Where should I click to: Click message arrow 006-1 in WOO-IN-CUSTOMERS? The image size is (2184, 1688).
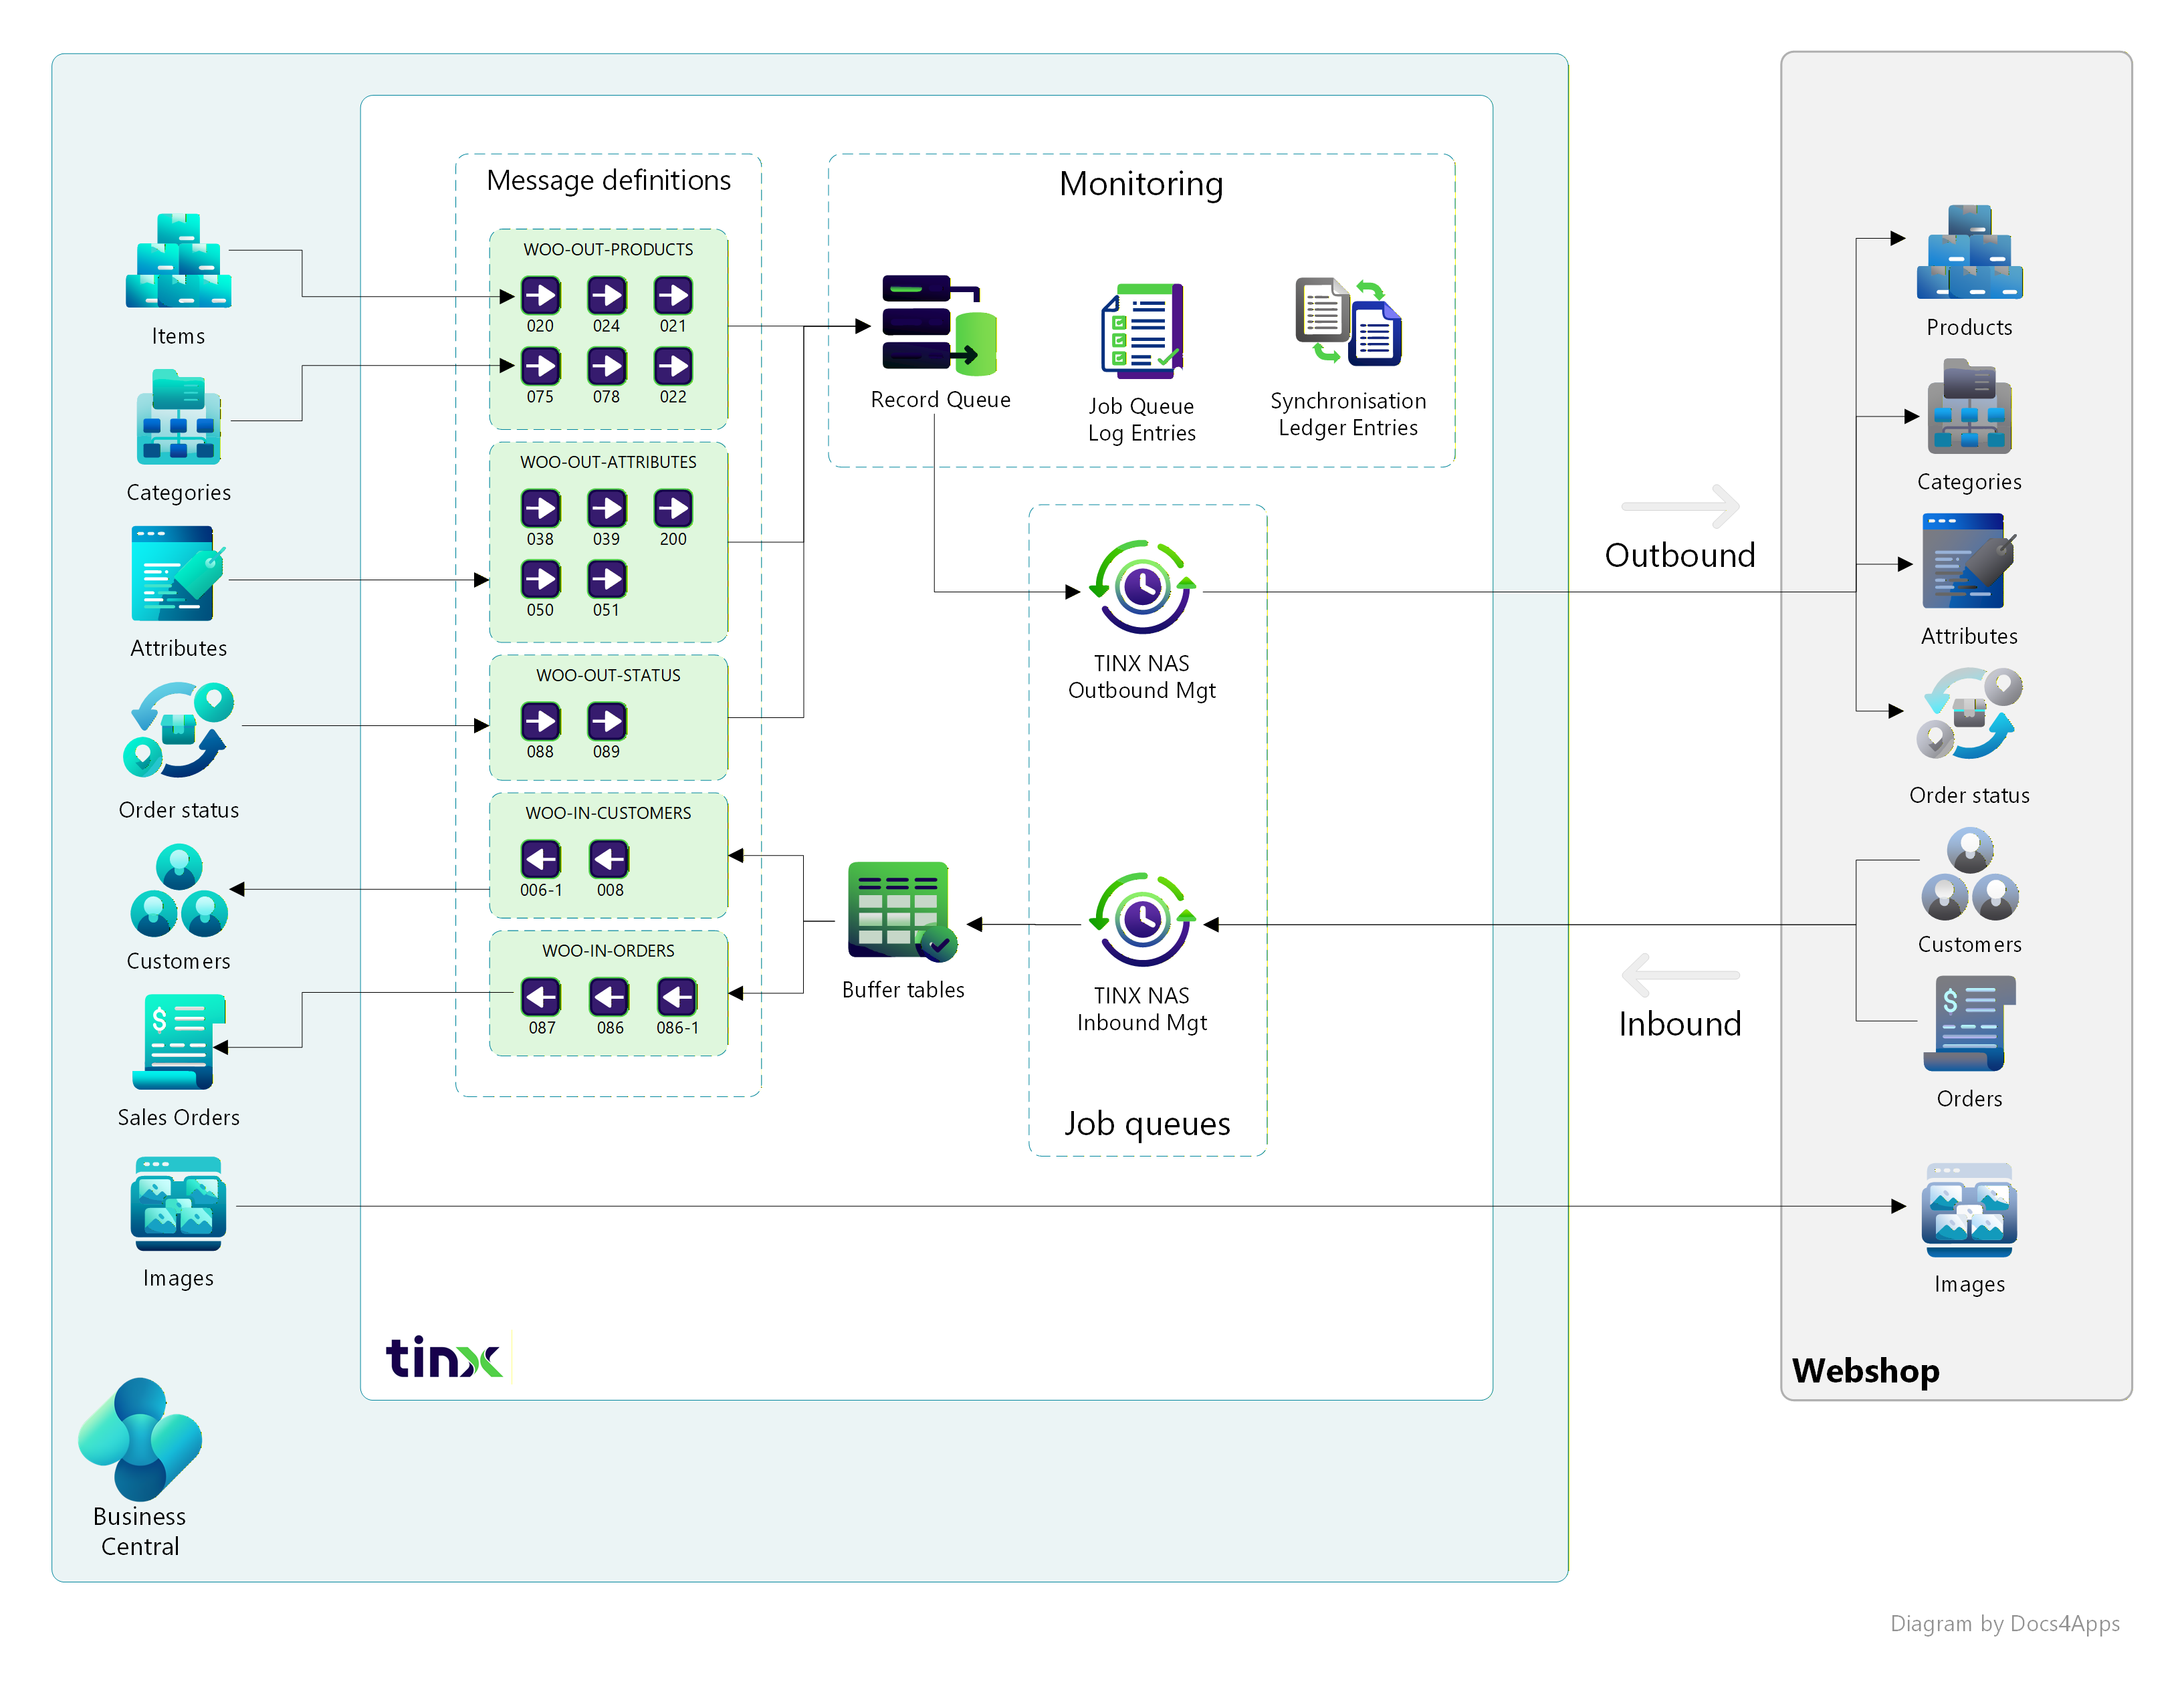click(540, 859)
